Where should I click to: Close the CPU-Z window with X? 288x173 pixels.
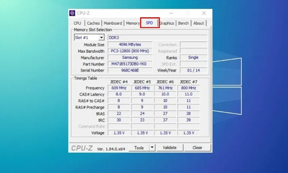pos(204,13)
